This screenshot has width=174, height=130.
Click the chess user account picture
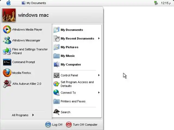(9, 15)
